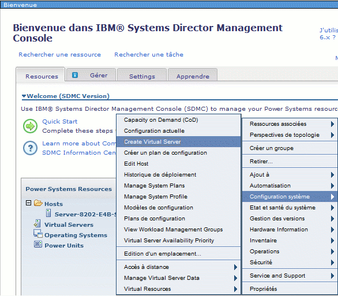Open Historique de déploiement
This screenshot has height=296, width=338.
(x=178, y=175)
